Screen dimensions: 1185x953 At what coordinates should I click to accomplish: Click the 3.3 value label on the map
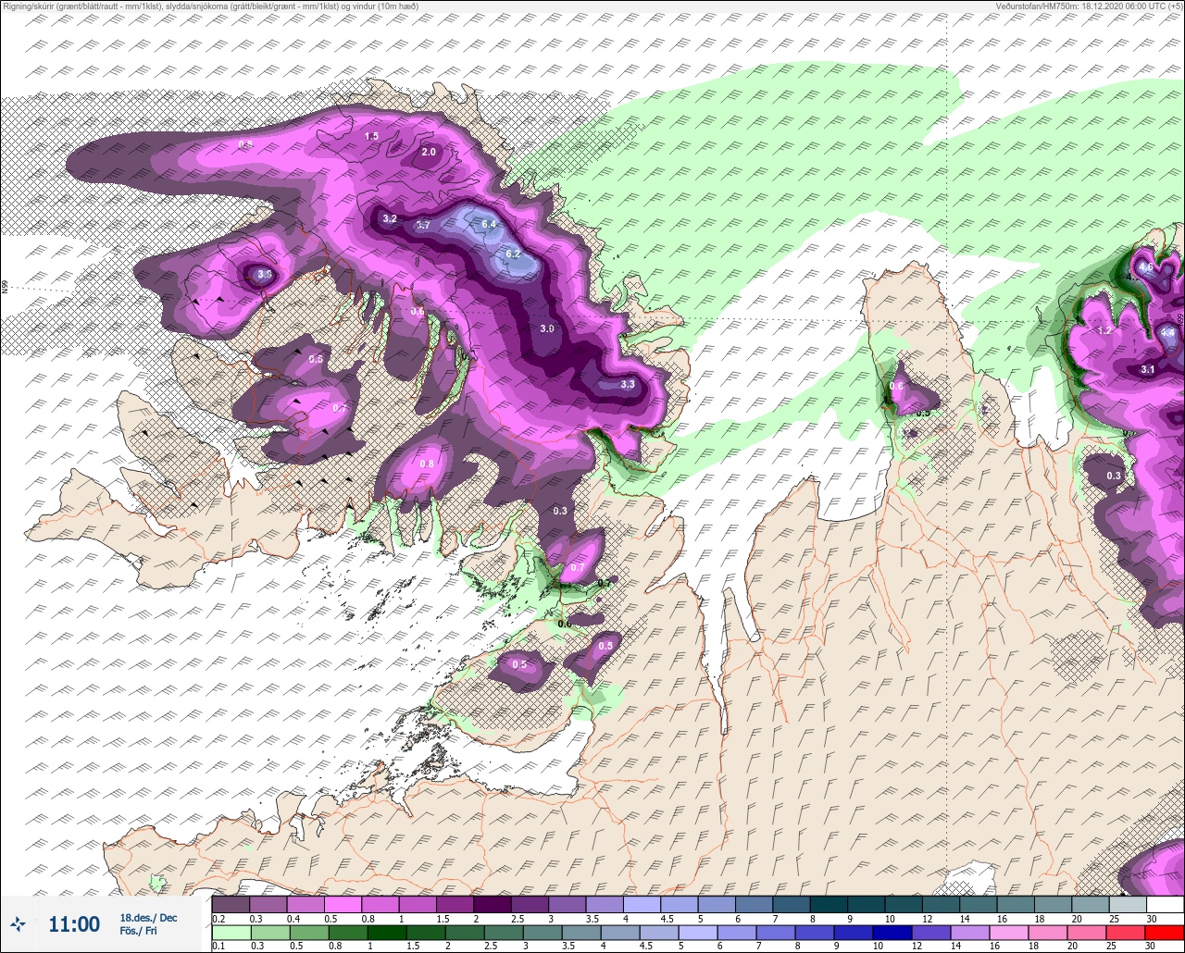[x=628, y=384]
